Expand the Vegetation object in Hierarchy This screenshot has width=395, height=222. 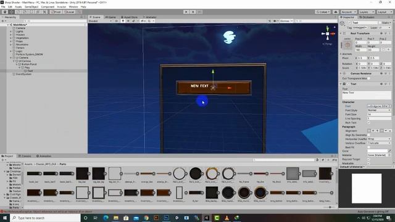(11, 38)
